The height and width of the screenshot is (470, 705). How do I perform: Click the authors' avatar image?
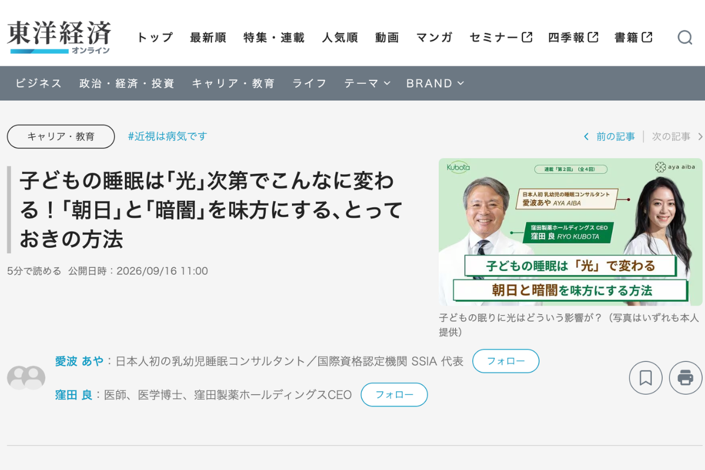(26, 377)
